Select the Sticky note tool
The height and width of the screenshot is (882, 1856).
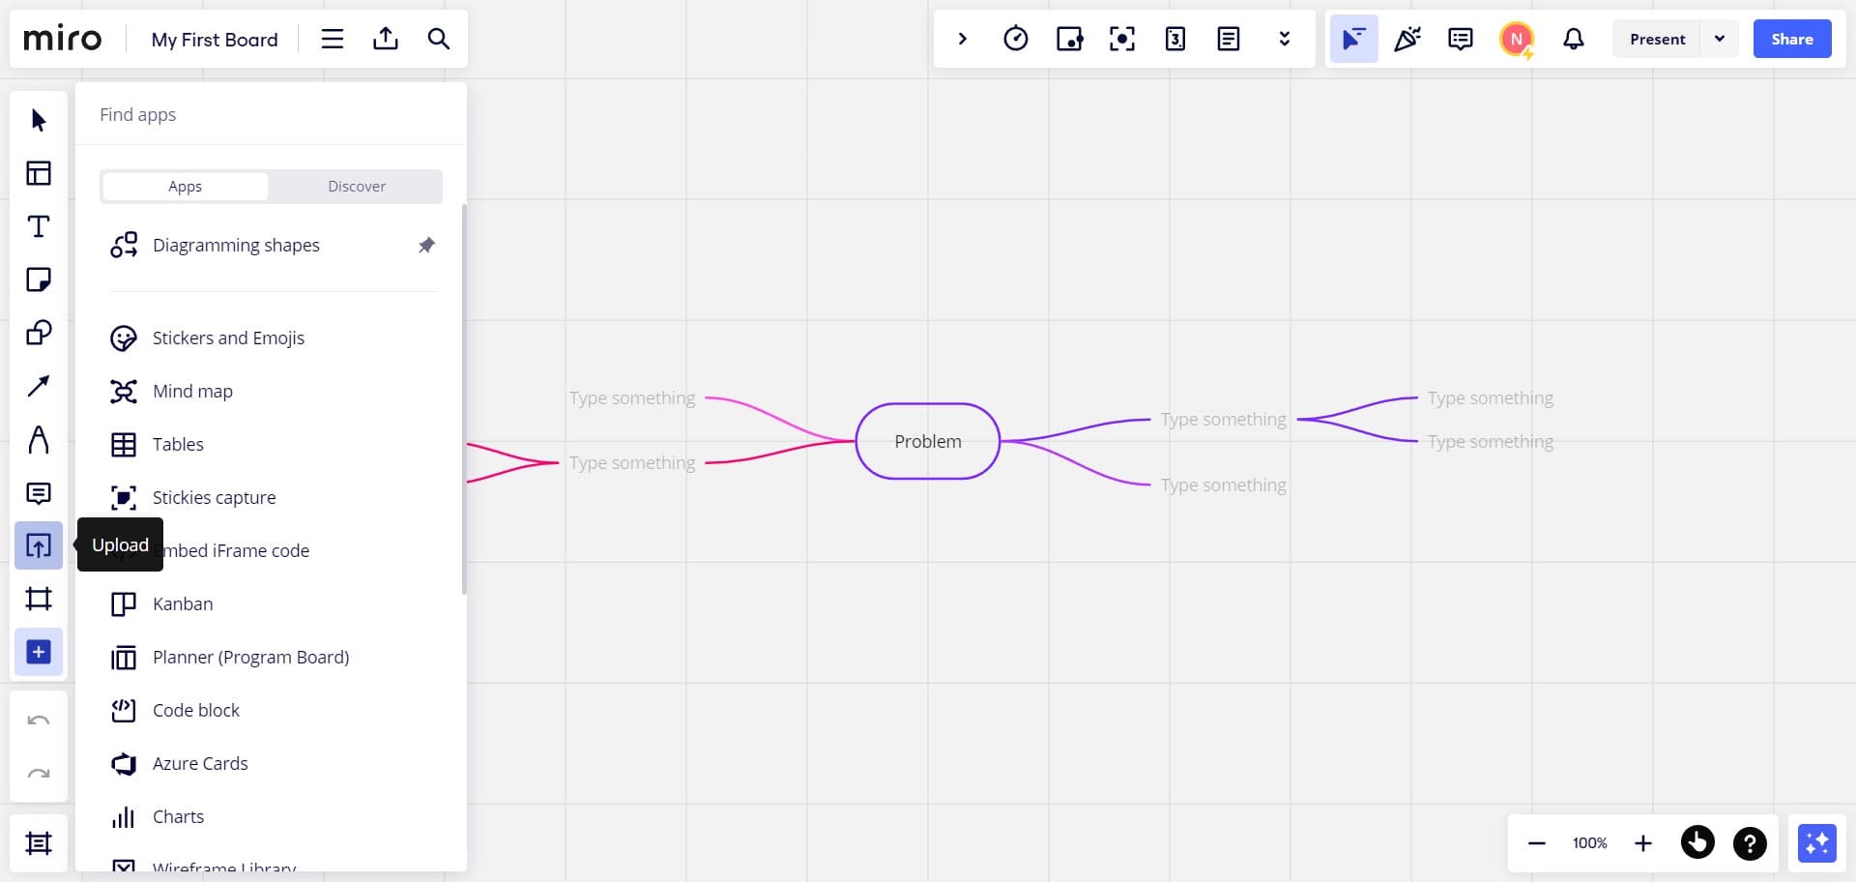click(39, 279)
